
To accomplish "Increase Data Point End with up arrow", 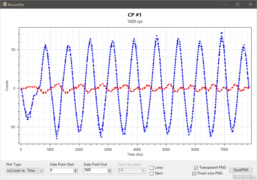I will (109, 169).
